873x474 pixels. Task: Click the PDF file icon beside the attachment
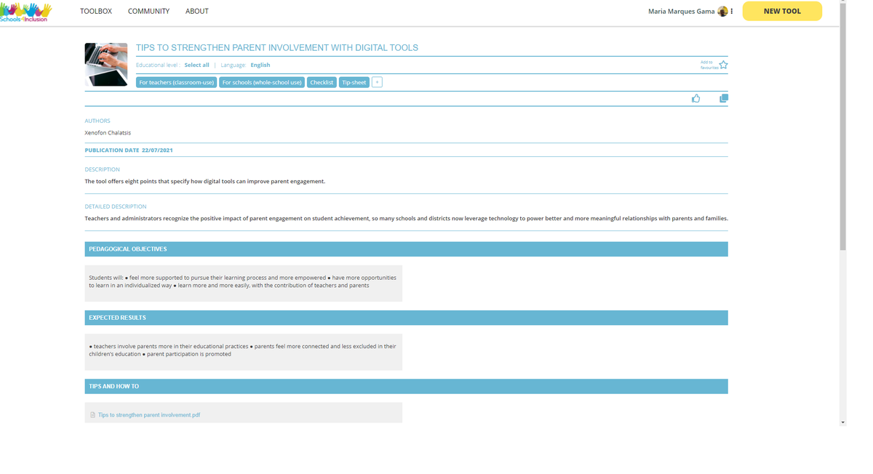[92, 415]
